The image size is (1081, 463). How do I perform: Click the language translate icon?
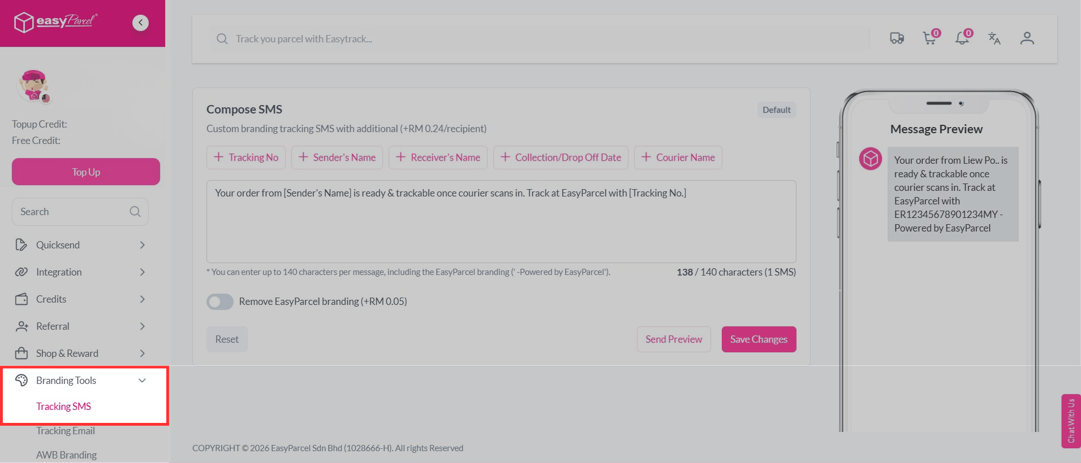tap(994, 38)
